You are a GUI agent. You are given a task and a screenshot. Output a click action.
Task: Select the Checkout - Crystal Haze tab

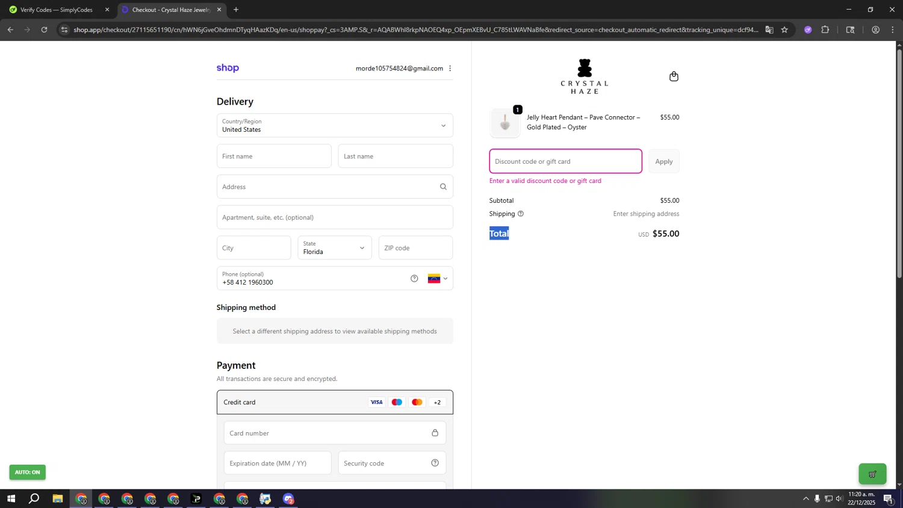(171, 10)
